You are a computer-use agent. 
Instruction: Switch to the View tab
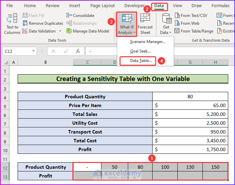tap(177, 6)
